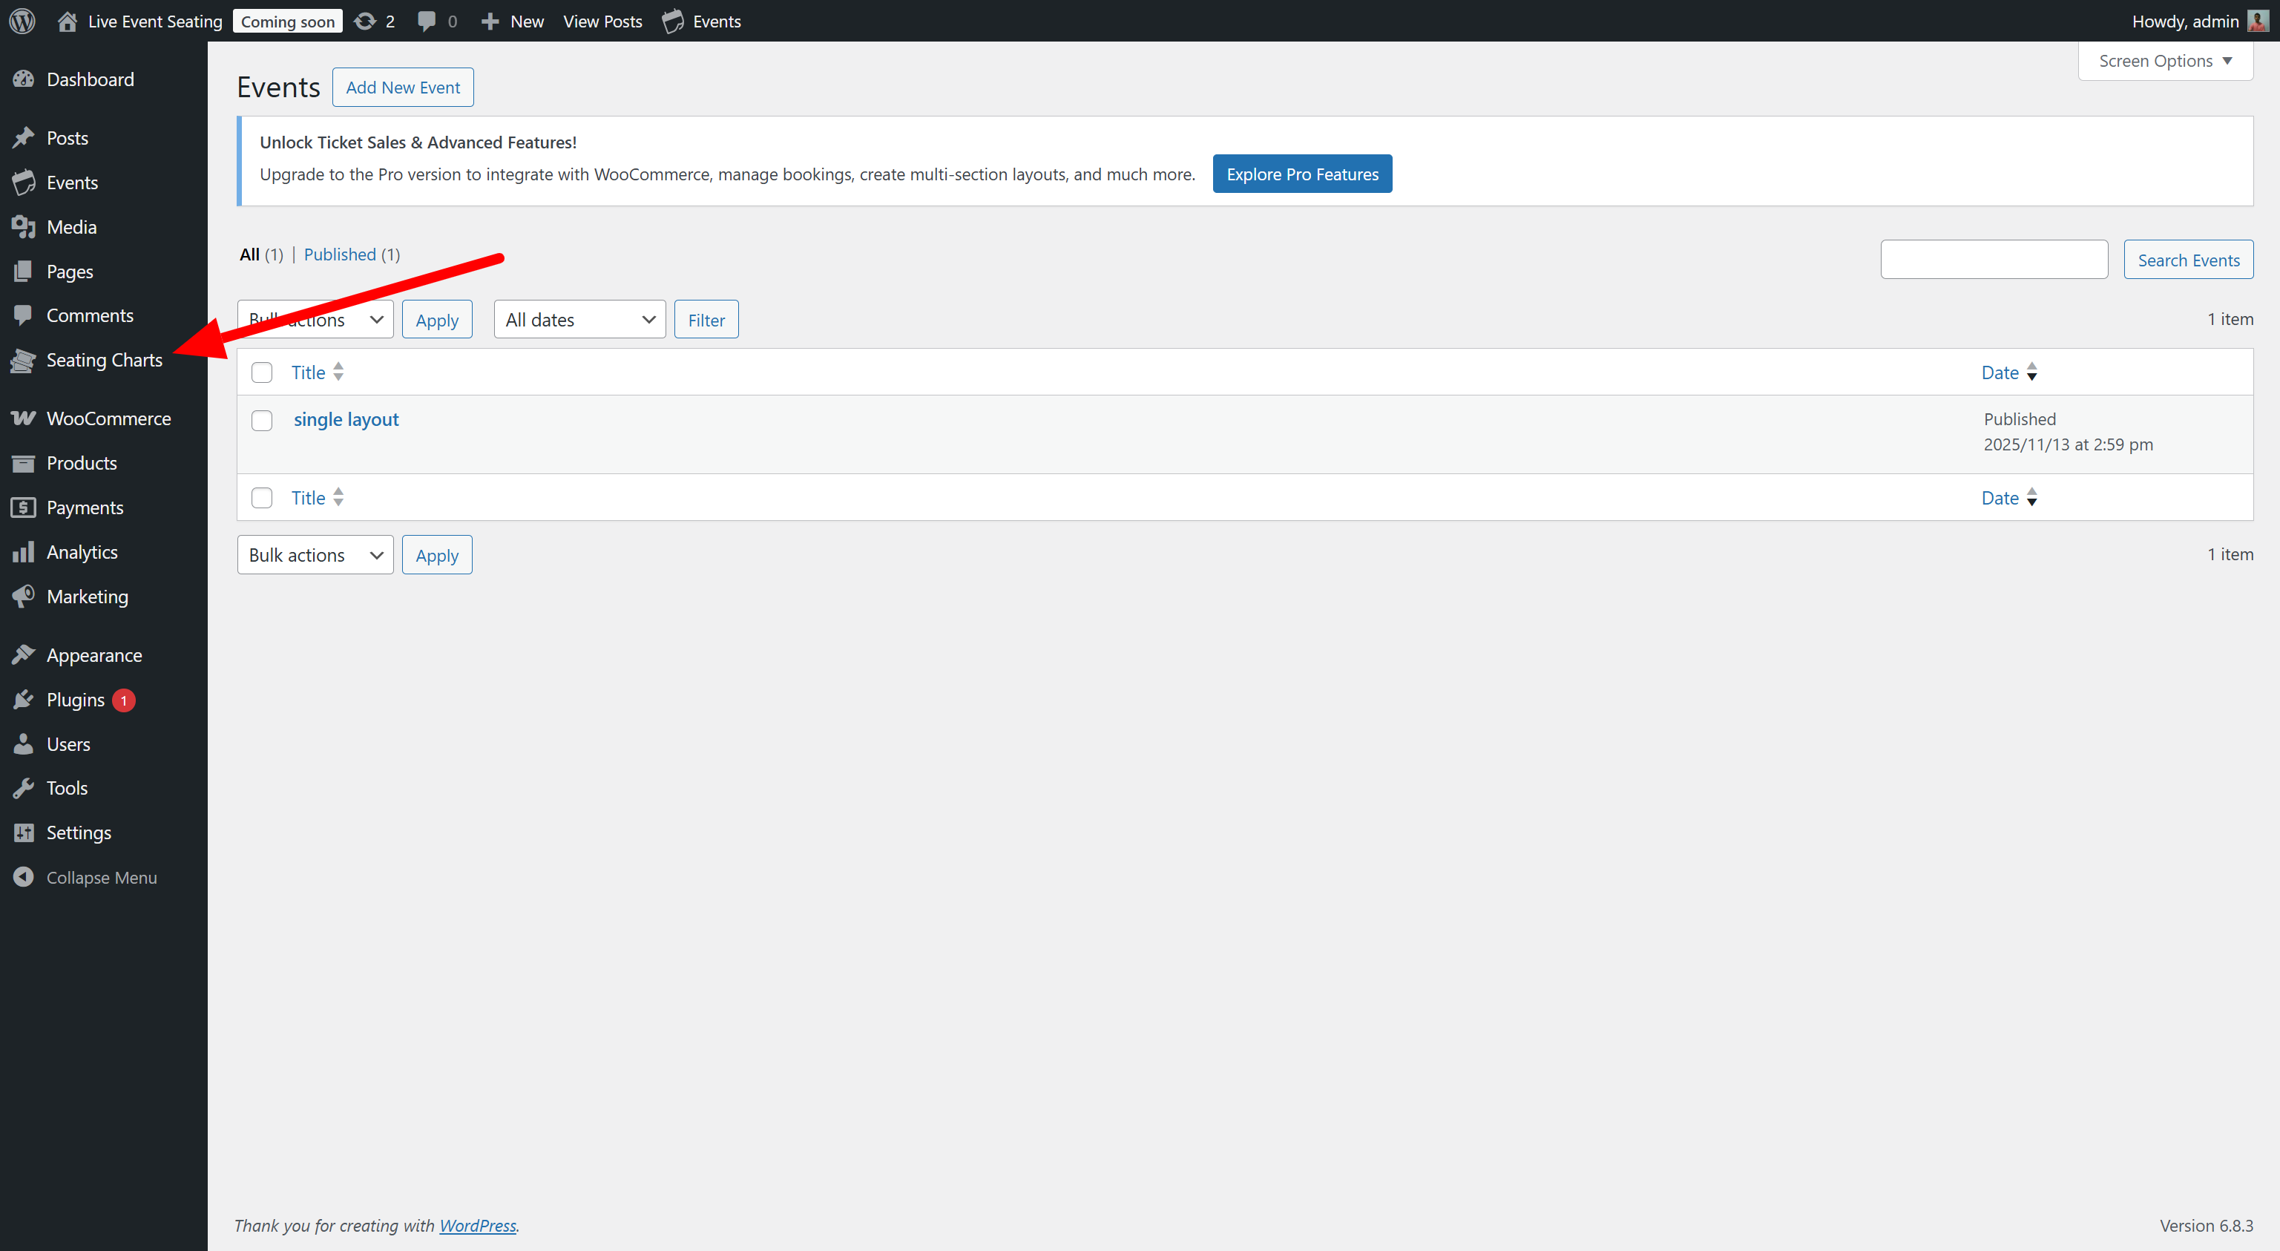This screenshot has height=1251, width=2280.
Task: Open the single layout event
Action: click(346, 418)
